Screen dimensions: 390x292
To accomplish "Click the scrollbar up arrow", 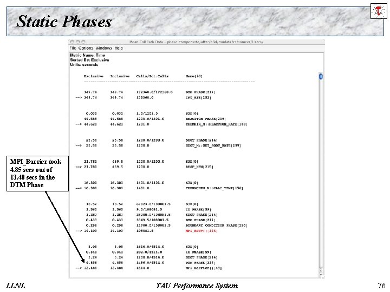I will 321,270.
